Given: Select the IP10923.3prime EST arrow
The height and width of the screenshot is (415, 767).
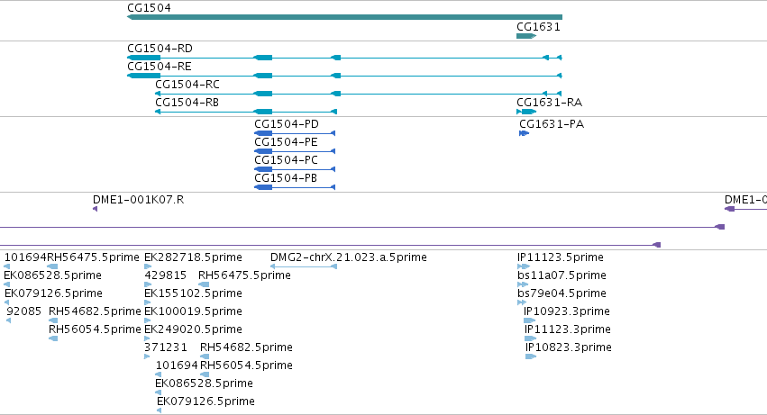Looking at the screenshot, I should pos(530,320).
